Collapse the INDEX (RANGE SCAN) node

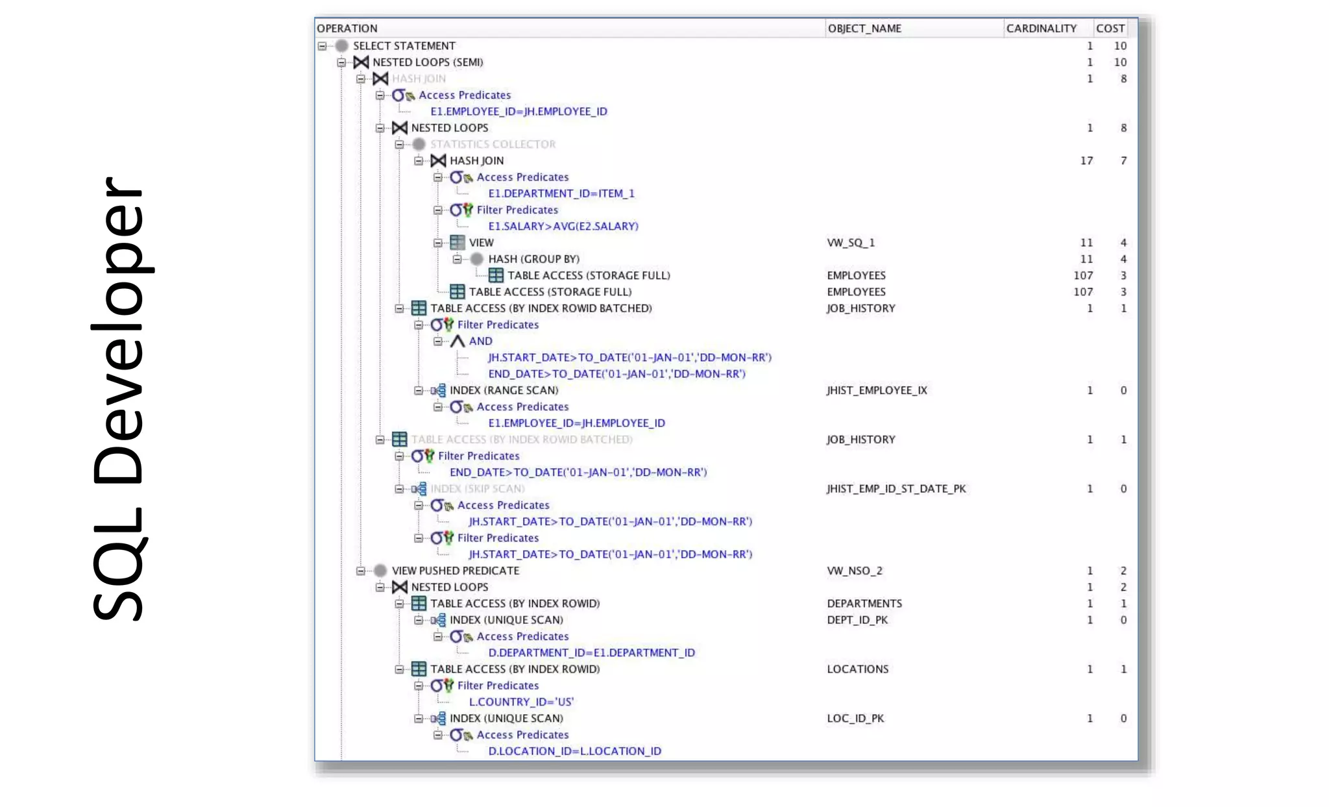click(419, 390)
